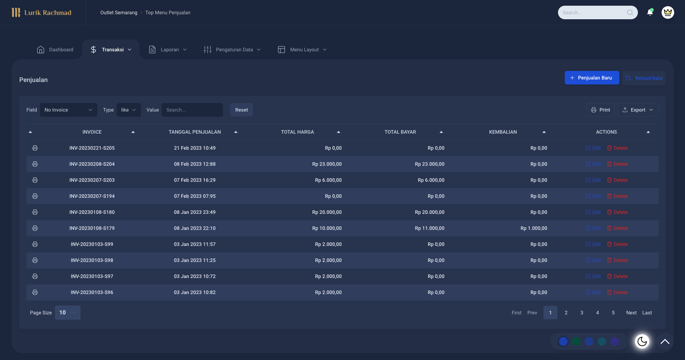
Task: Click the Invoice column sort arrow
Action: coord(133,132)
